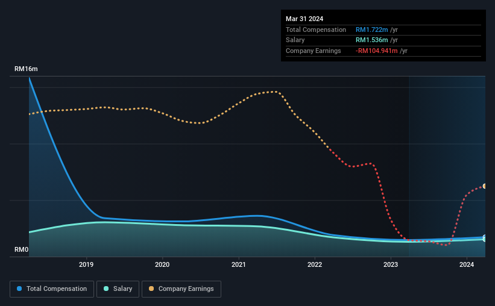The image size is (495, 306).
Task: Select the 2022 x-axis label
Action: (x=315, y=264)
